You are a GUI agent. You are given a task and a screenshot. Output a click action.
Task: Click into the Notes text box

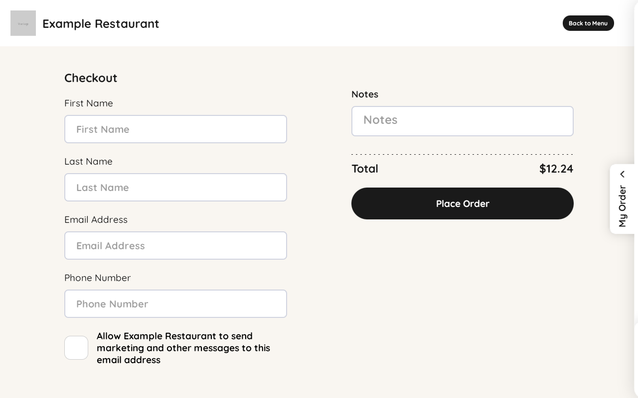pyautogui.click(x=463, y=121)
